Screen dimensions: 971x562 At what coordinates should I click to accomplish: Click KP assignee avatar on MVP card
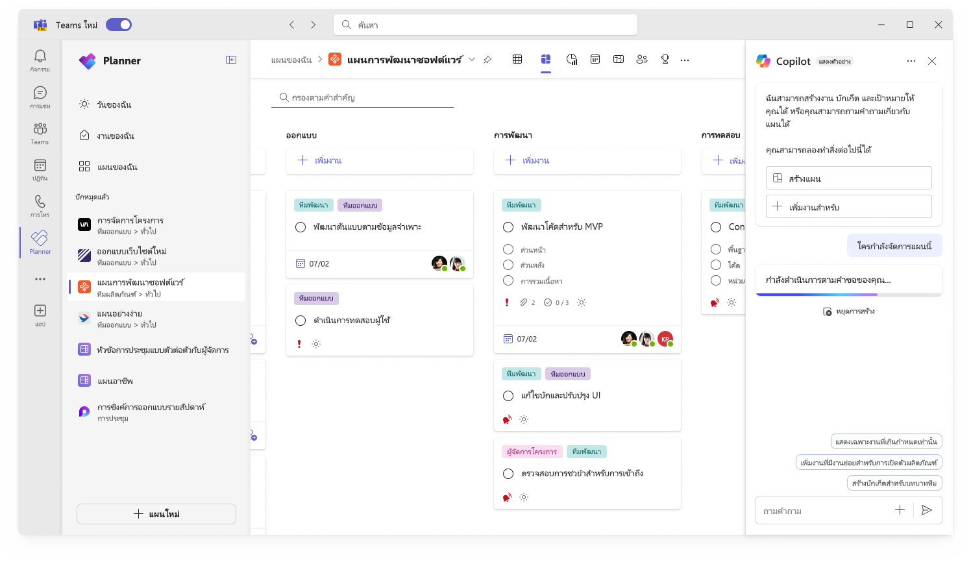tap(665, 339)
